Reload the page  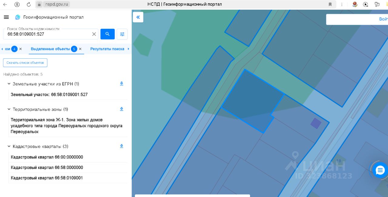pyautogui.click(x=28, y=5)
